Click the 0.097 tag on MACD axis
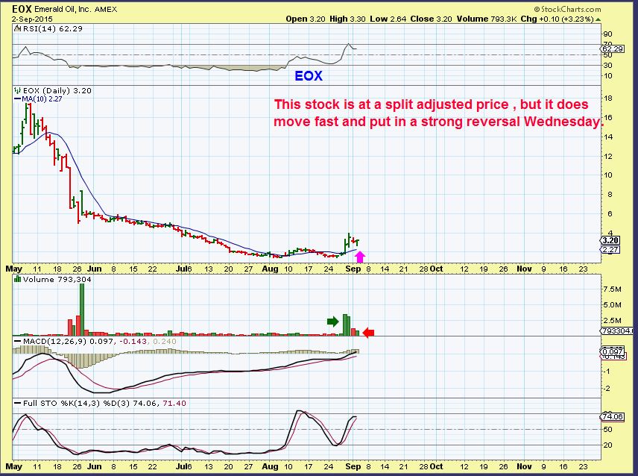 pyautogui.click(x=613, y=351)
